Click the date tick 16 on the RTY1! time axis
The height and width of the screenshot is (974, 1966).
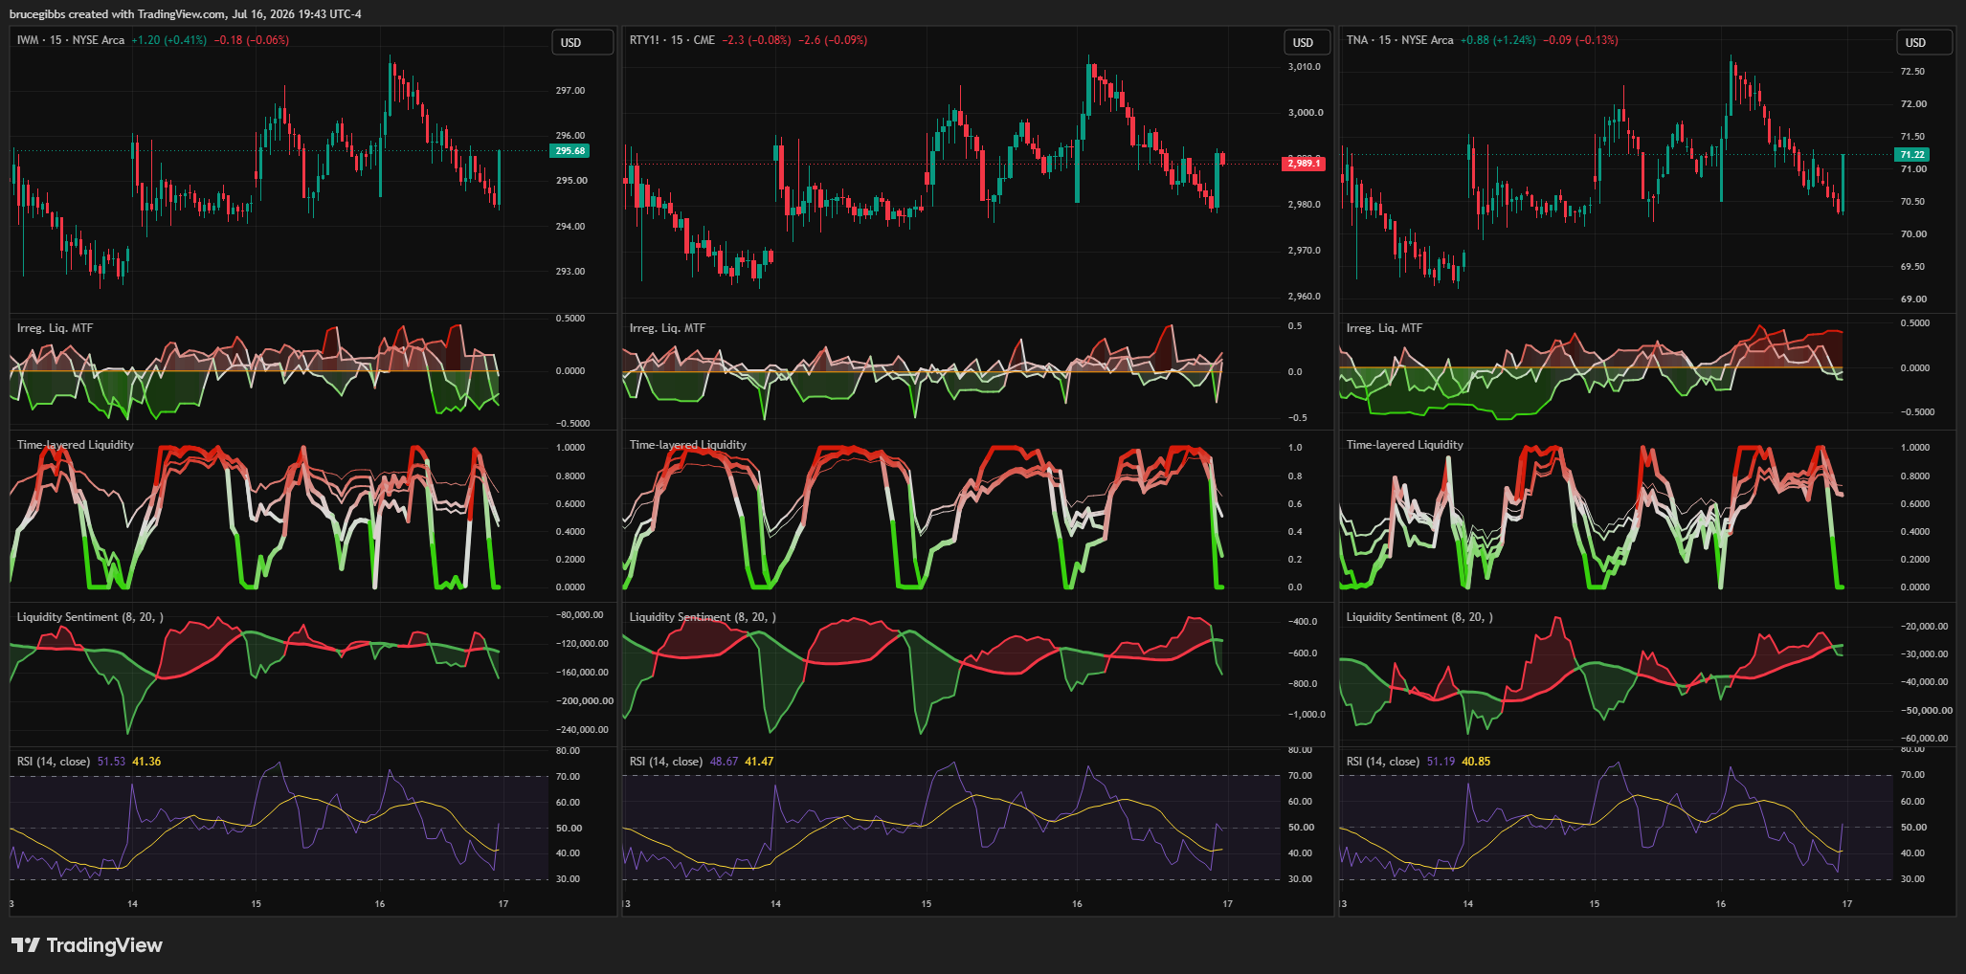(1077, 904)
